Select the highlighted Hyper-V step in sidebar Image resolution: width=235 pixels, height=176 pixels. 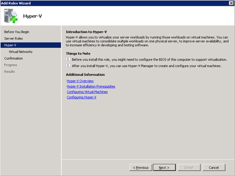31,45
